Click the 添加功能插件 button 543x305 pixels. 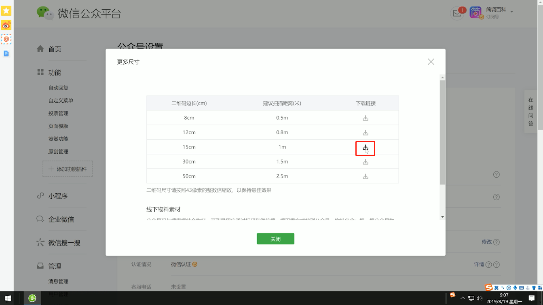68,169
